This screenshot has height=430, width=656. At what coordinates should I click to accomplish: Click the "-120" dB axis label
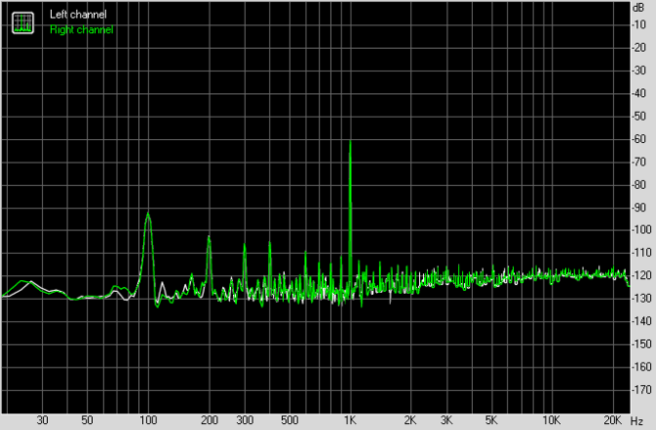coord(642,275)
